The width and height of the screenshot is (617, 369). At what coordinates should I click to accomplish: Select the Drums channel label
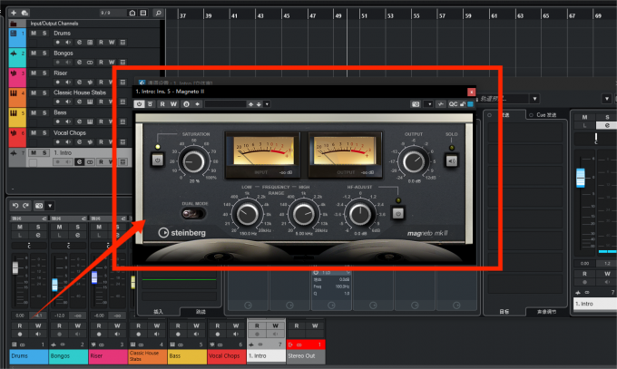pos(29,356)
